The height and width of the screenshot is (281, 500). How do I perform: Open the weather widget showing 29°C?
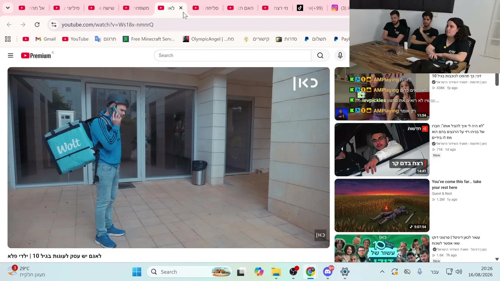[27, 272]
